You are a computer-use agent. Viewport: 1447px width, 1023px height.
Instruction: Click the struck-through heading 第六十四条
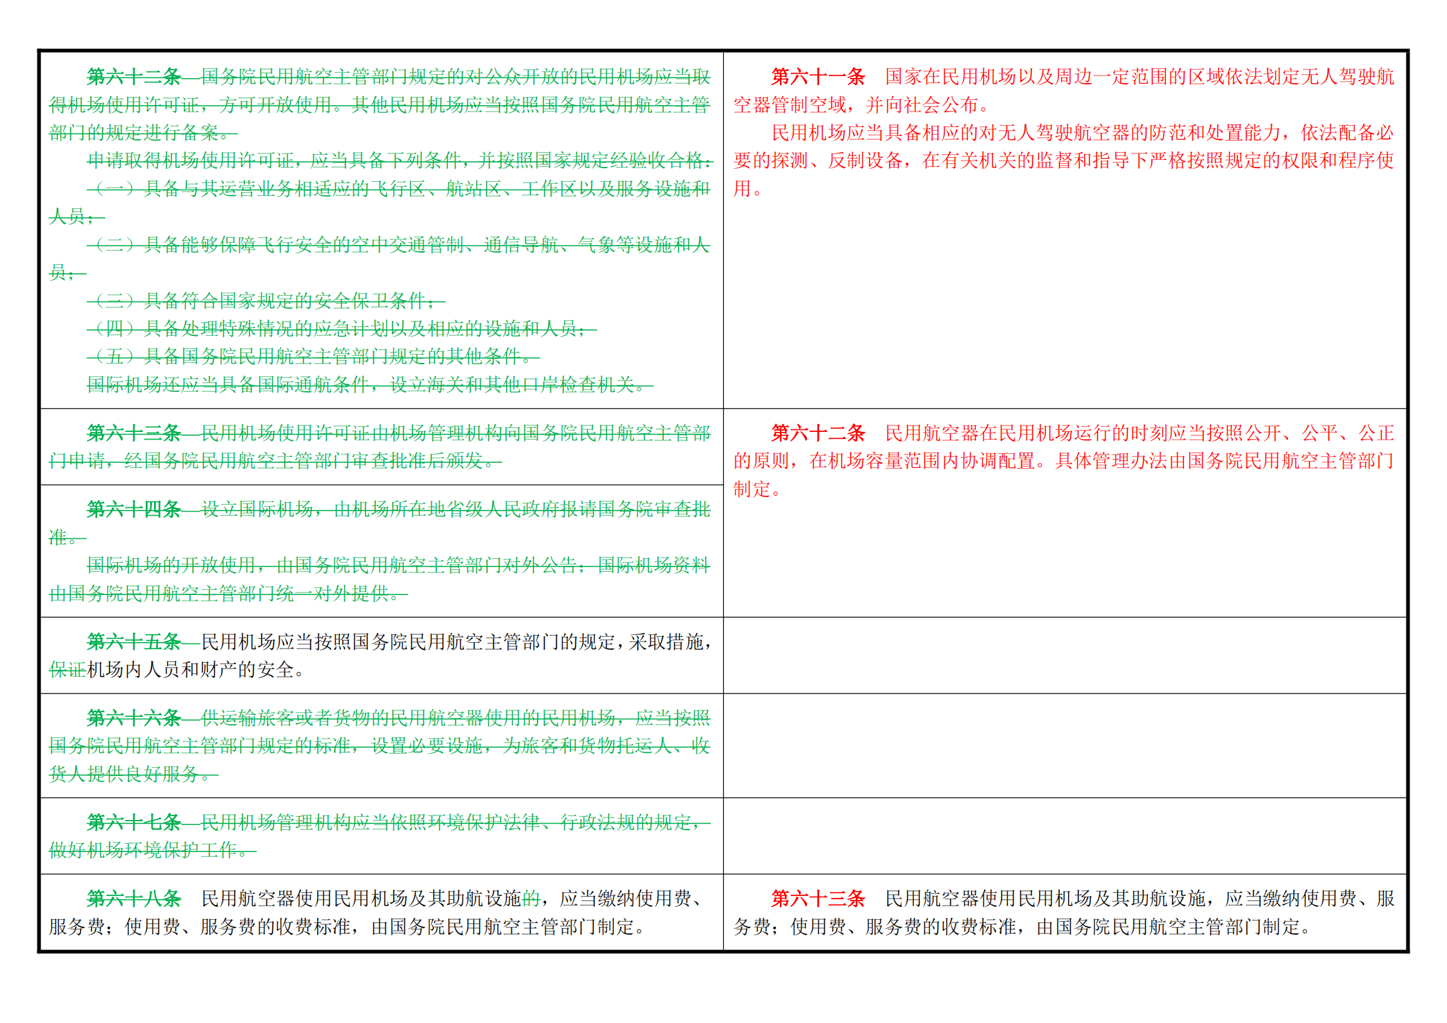click(x=134, y=509)
